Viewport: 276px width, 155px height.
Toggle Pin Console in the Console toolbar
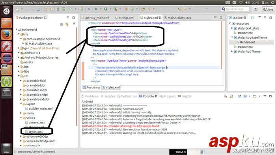click(239, 96)
